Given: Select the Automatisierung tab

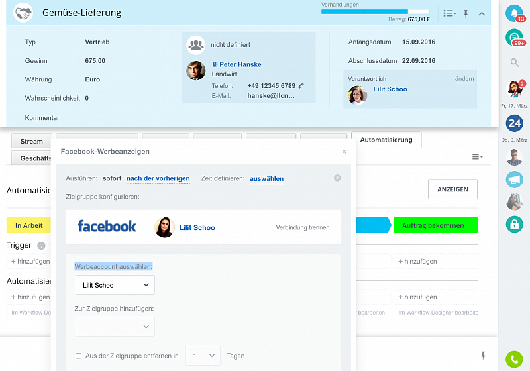Looking at the screenshot, I should [386, 140].
